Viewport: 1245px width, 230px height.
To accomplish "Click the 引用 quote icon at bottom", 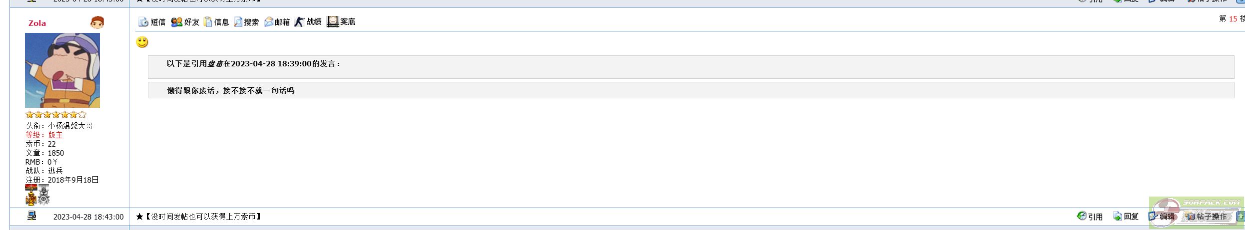I will point(1082,216).
